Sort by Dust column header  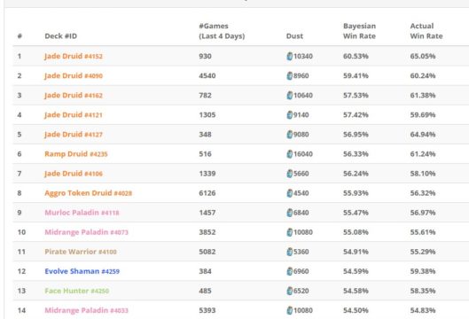click(294, 35)
